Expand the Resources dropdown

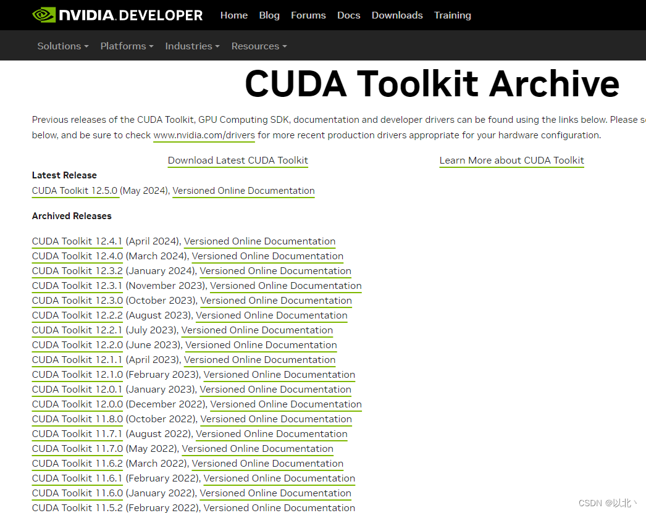pos(259,46)
